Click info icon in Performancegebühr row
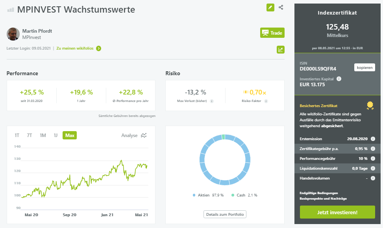 click(373, 158)
